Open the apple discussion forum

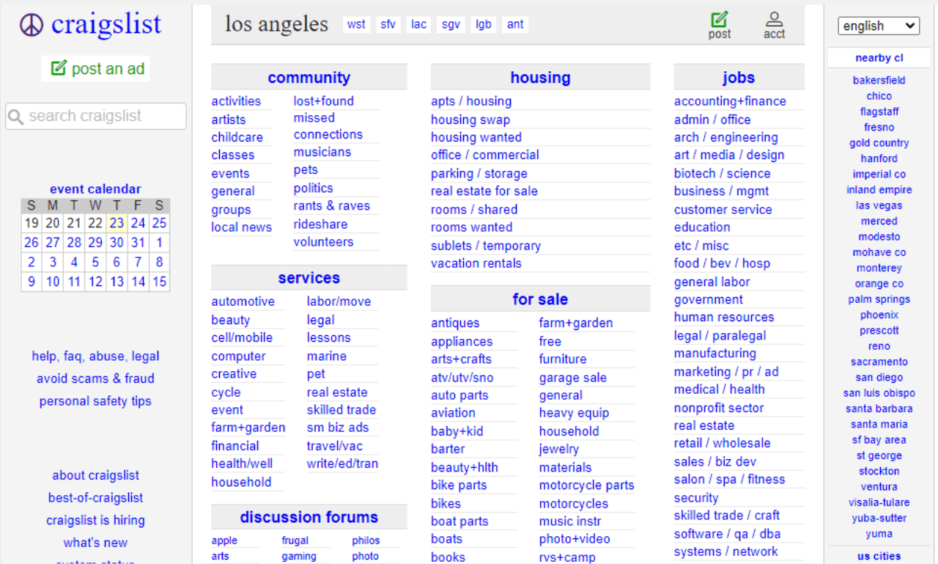click(x=224, y=541)
